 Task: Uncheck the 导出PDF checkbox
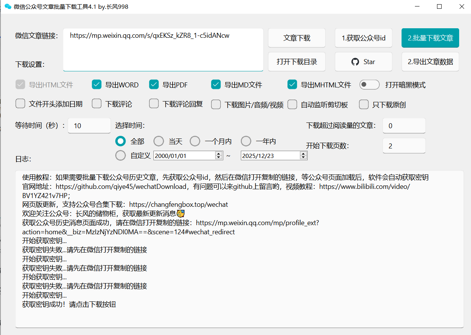tap(154, 84)
